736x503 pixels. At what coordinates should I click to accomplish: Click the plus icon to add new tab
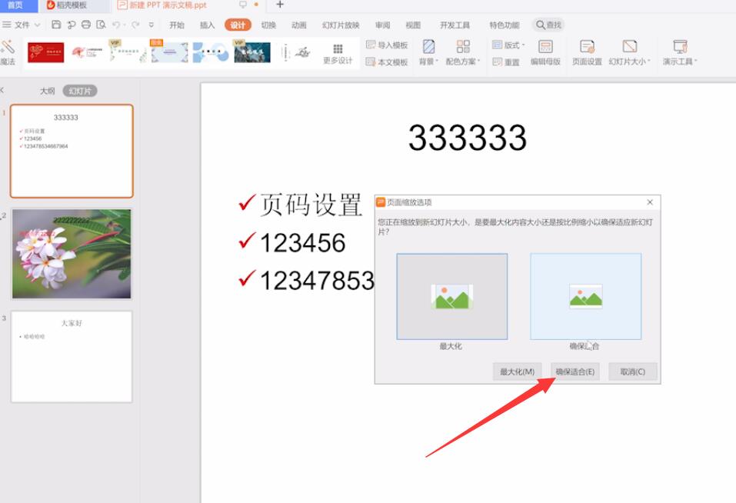point(280,5)
